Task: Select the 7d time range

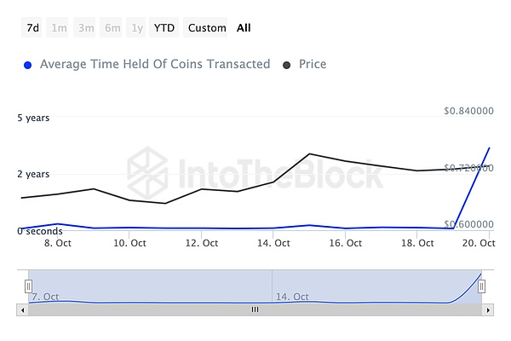Action: 32,28
